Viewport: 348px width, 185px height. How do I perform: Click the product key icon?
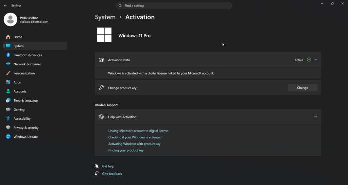(101, 87)
